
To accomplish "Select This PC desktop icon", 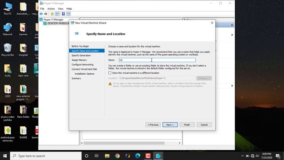I will coord(8,9).
